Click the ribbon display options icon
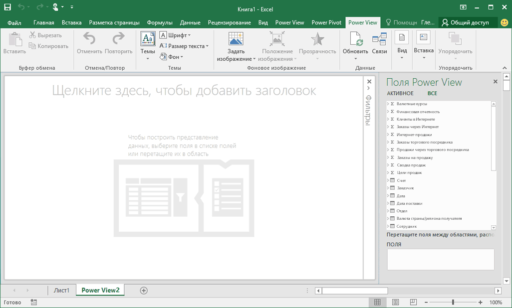This screenshot has height=308, width=512. coord(463,7)
